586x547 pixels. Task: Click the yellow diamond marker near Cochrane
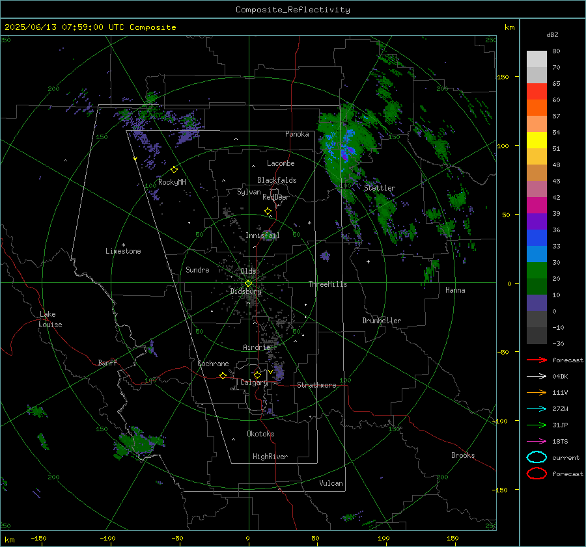(223, 375)
